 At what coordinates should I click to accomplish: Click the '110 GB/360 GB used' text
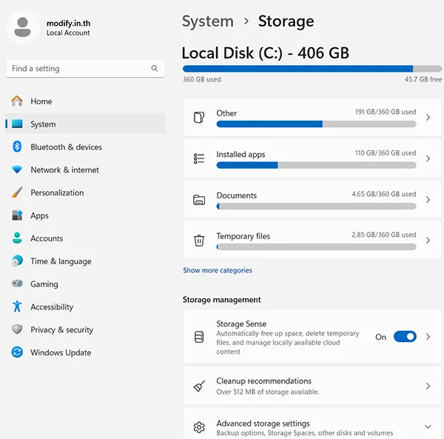coord(386,153)
